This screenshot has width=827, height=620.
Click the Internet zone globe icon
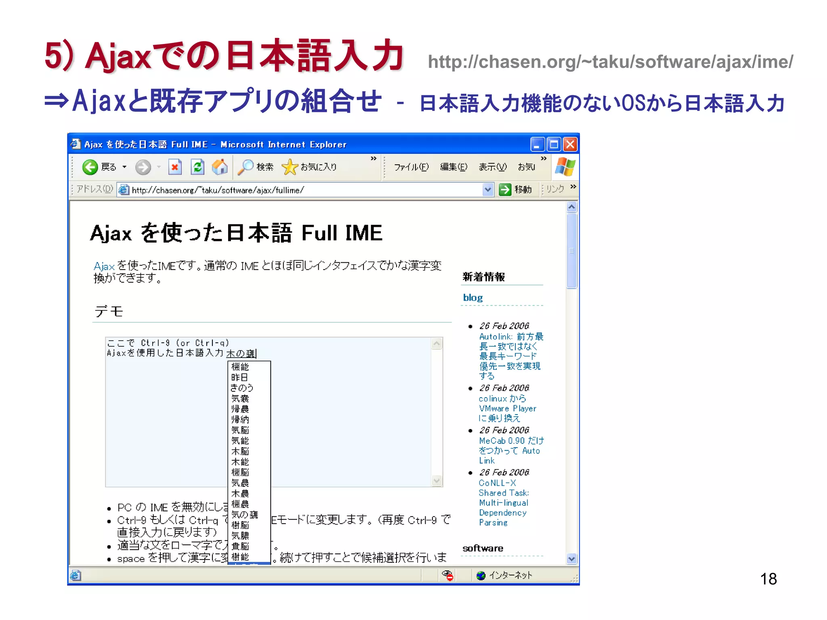481,575
